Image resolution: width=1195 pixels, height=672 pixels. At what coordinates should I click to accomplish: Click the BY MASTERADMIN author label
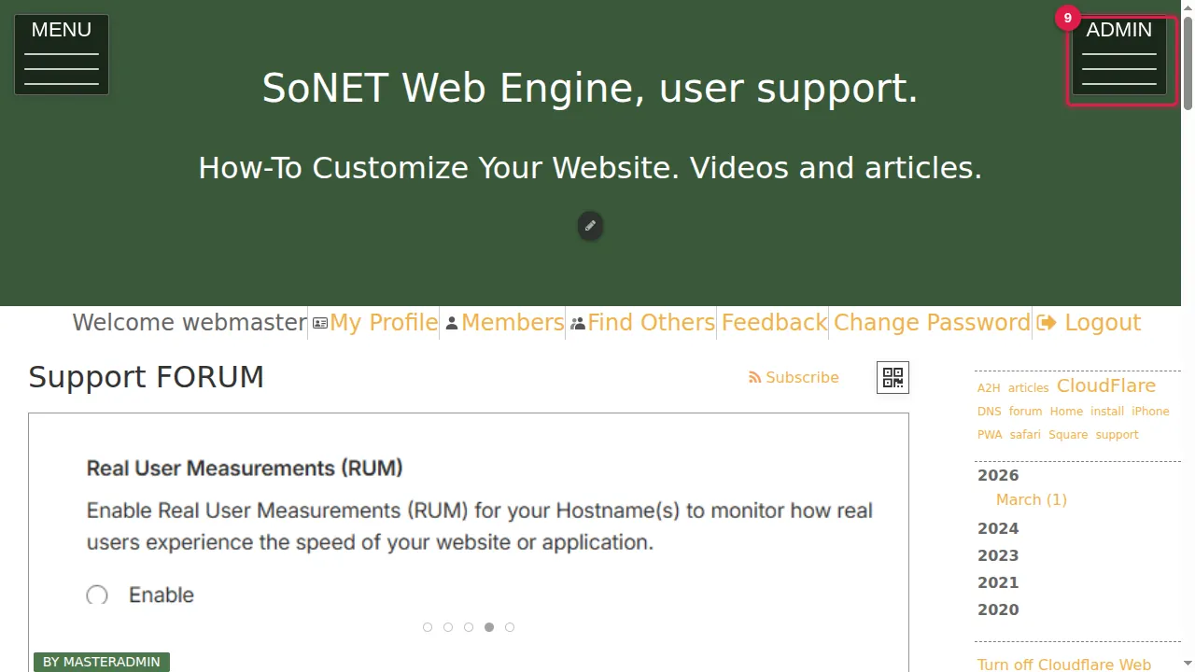pyautogui.click(x=102, y=662)
